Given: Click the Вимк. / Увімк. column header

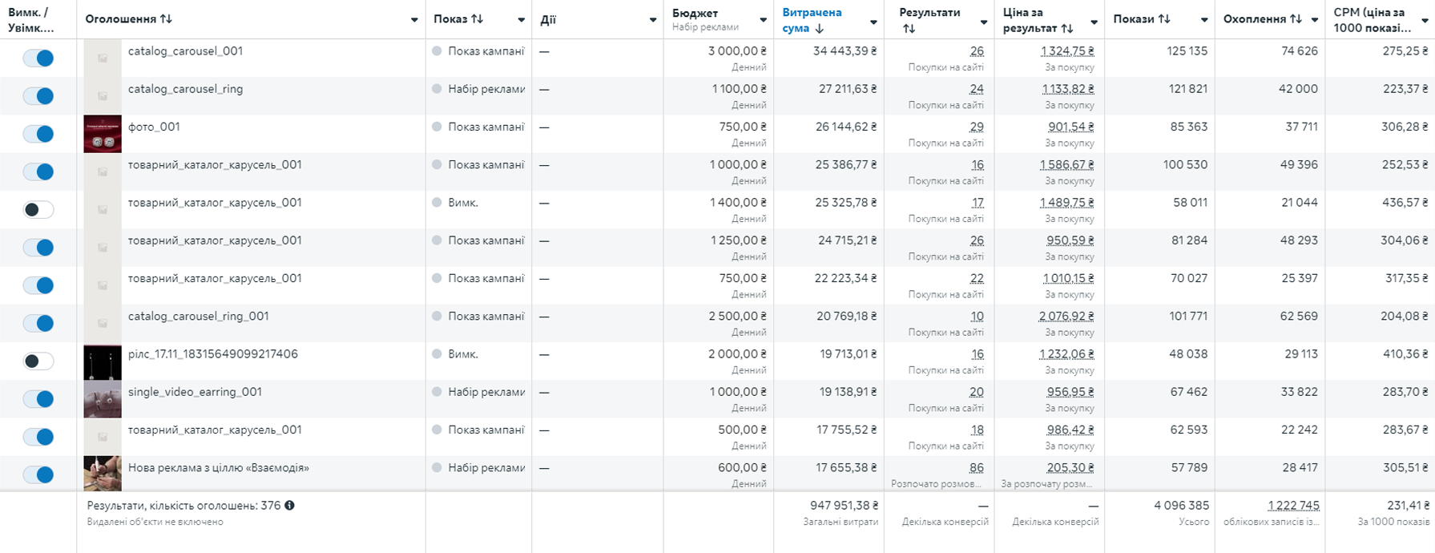Looking at the screenshot, I should pyautogui.click(x=31, y=20).
